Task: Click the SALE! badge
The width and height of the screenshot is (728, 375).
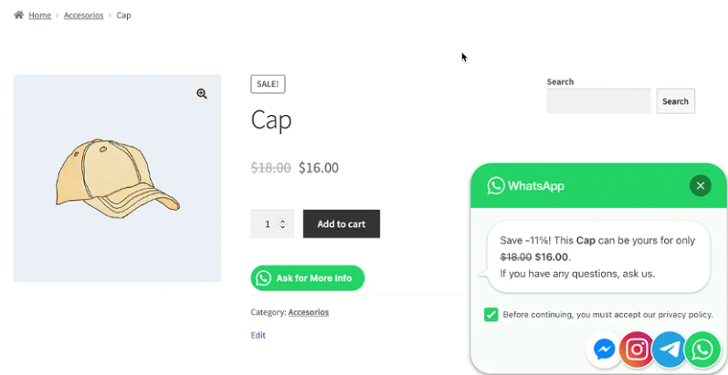Action: point(268,84)
